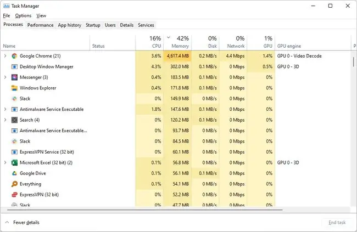Screen dimensions: 357x232
Task: Switch to the Users tab
Action: click(110, 25)
